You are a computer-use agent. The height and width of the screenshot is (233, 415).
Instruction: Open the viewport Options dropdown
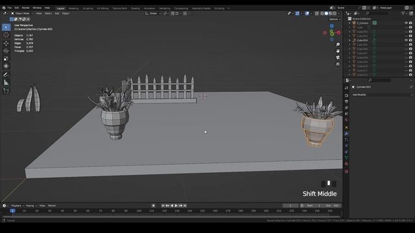pos(335,19)
